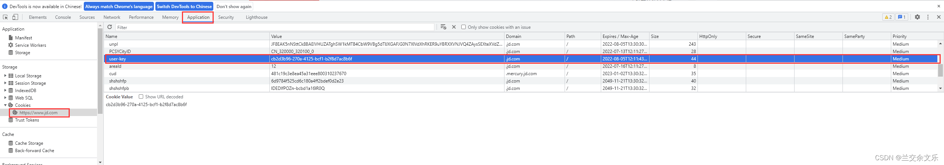Sort cookies by Value column header
Image resolution: width=944 pixels, height=165 pixels.
(387, 36)
